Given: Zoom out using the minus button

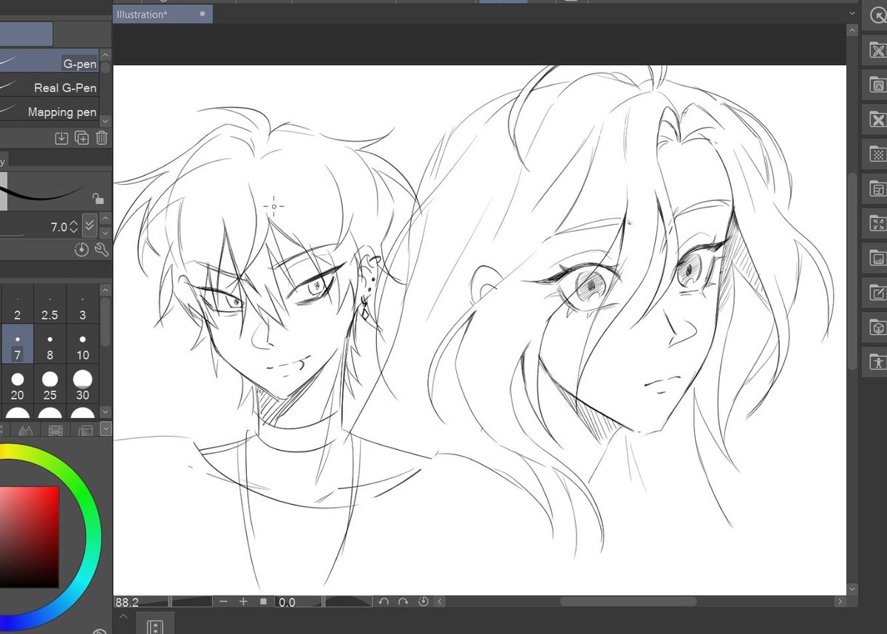Looking at the screenshot, I should [223, 601].
